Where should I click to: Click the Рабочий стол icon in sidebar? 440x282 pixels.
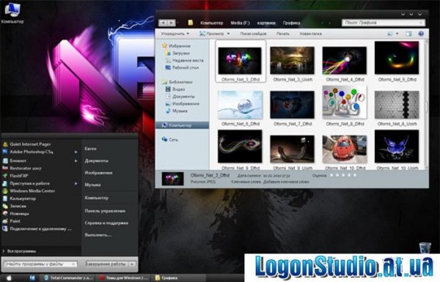tap(168, 67)
